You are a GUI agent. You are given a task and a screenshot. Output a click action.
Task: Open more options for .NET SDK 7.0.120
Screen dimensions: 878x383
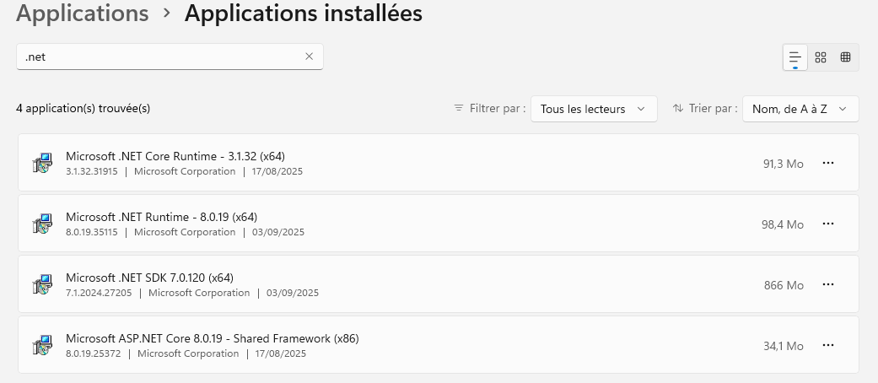tap(827, 284)
